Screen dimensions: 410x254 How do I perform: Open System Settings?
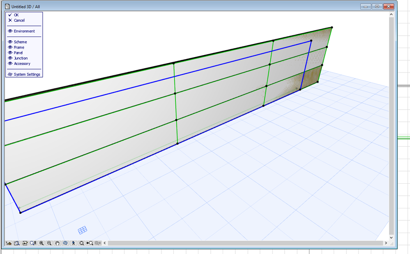point(24,74)
